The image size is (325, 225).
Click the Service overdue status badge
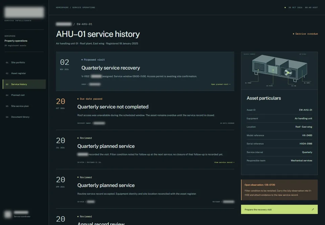[x=305, y=34]
